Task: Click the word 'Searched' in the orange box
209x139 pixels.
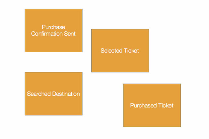Action: click(38, 94)
